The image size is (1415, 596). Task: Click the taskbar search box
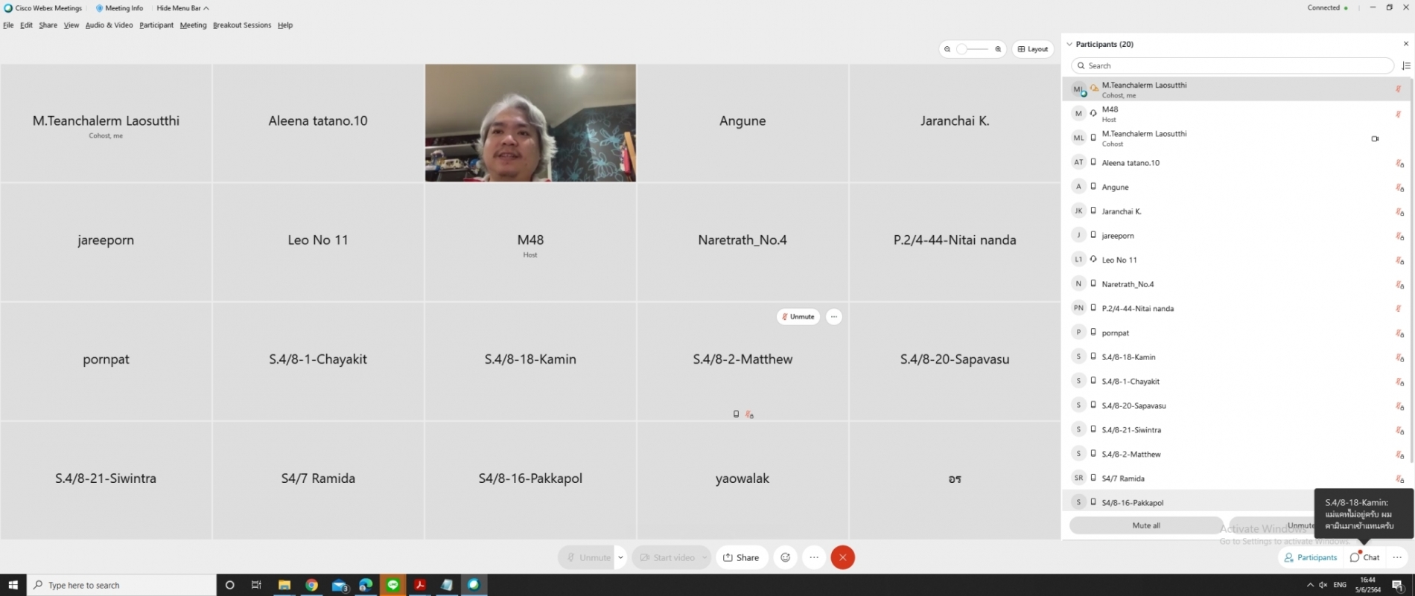121,585
